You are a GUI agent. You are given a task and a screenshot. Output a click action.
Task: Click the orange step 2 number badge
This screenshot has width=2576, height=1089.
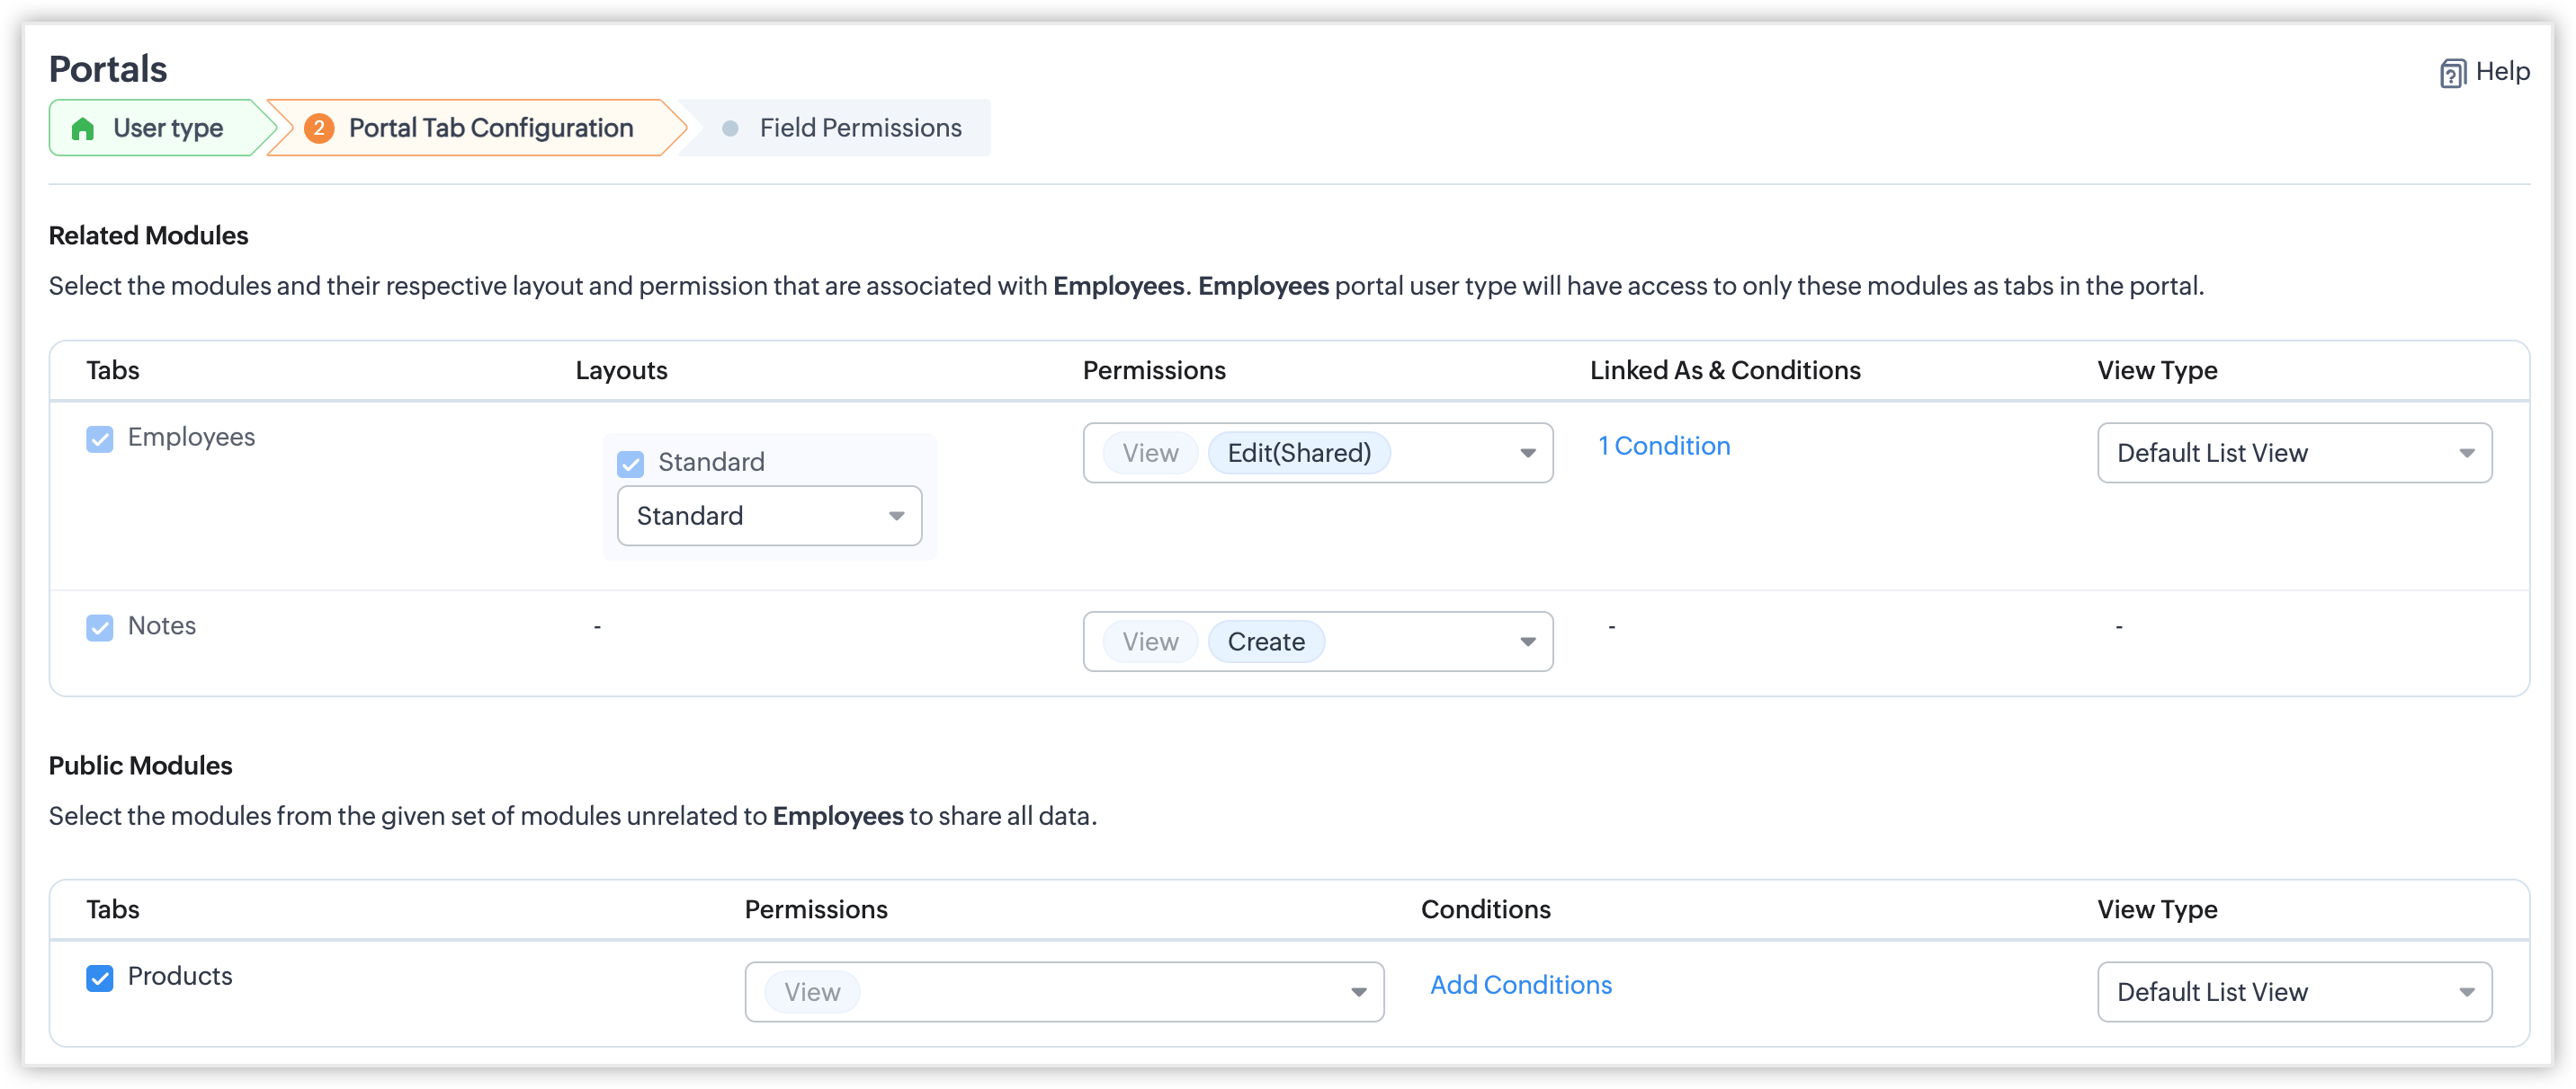click(x=319, y=128)
